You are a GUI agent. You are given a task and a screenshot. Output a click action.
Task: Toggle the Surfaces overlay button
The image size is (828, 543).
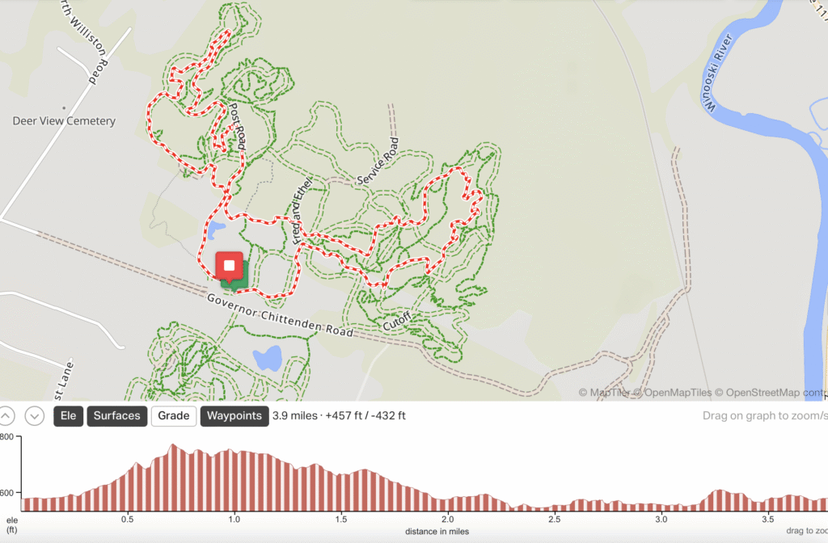point(116,416)
